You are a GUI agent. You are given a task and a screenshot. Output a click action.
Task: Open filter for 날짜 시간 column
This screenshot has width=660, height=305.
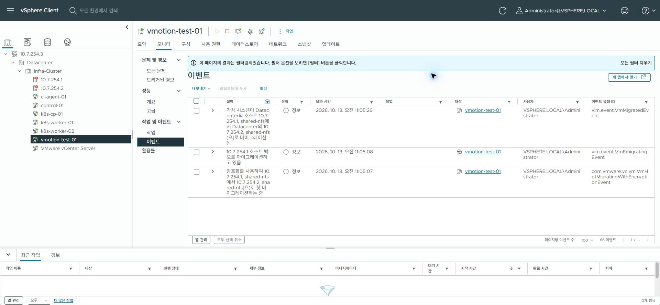[x=372, y=102]
